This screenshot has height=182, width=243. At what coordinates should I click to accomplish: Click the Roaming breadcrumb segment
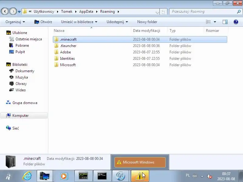(x=108, y=12)
